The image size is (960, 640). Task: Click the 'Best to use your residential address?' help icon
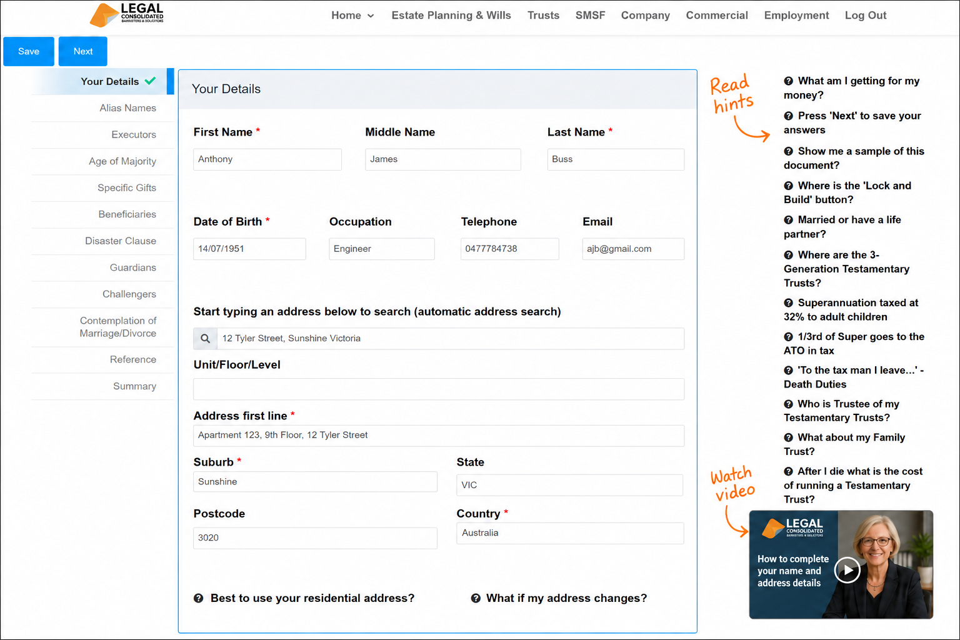click(199, 598)
